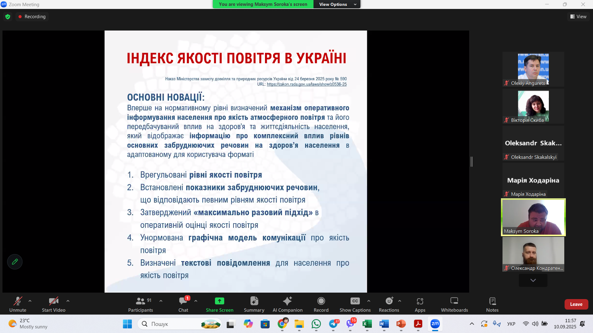Image resolution: width=593 pixels, height=333 pixels.
Task: Start a Record of the meeting
Action: (x=321, y=304)
